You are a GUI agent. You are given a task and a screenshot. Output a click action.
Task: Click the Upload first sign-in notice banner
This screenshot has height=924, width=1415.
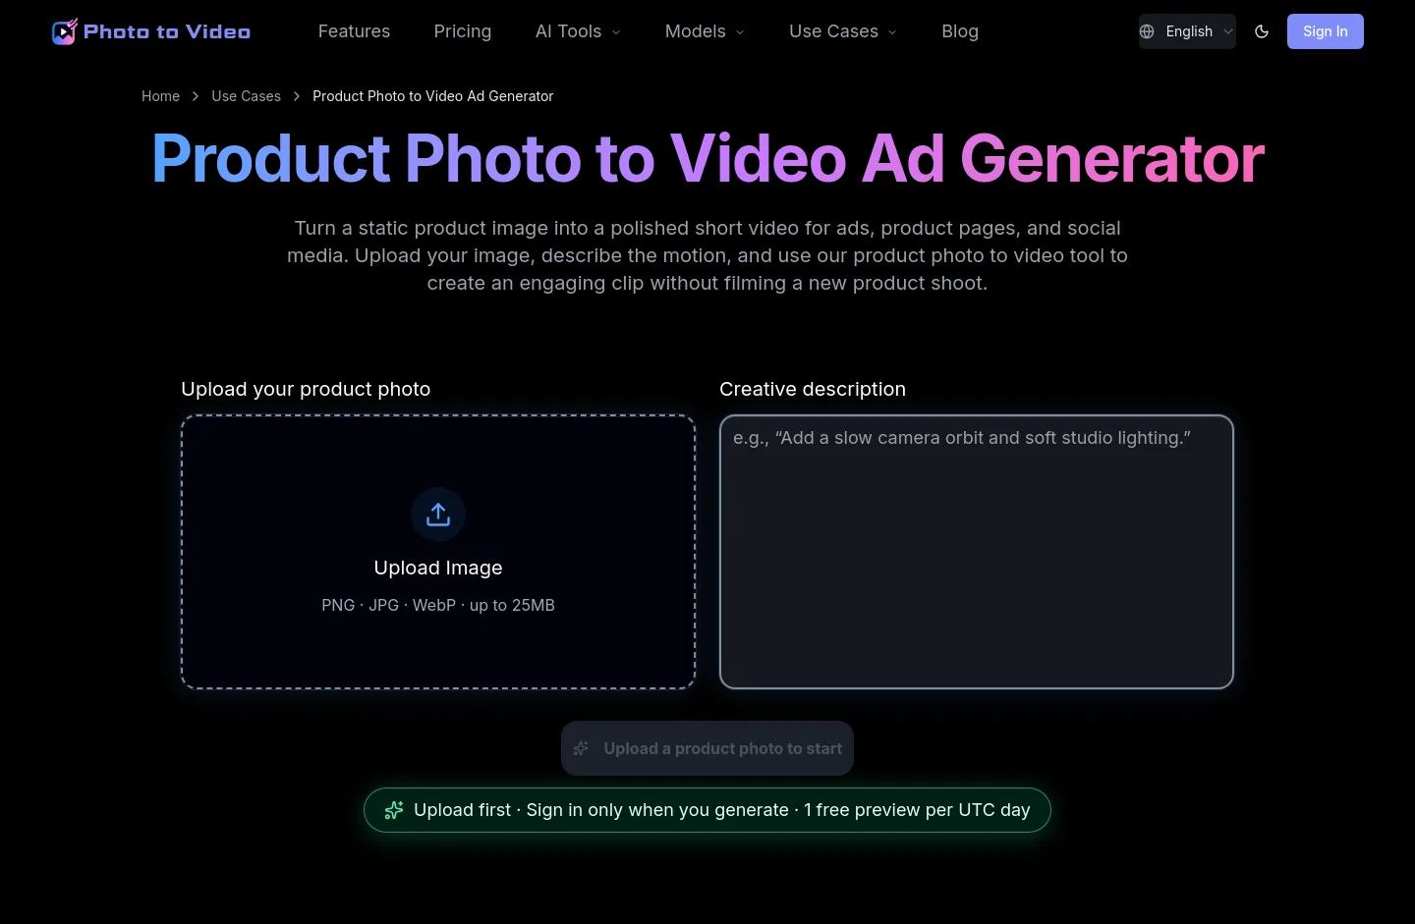(707, 810)
